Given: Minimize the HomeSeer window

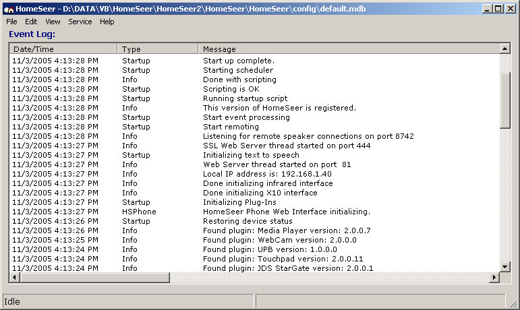Looking at the screenshot, I should [486, 9].
